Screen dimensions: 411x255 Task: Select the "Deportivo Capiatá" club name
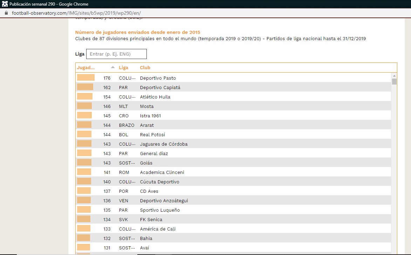160,88
